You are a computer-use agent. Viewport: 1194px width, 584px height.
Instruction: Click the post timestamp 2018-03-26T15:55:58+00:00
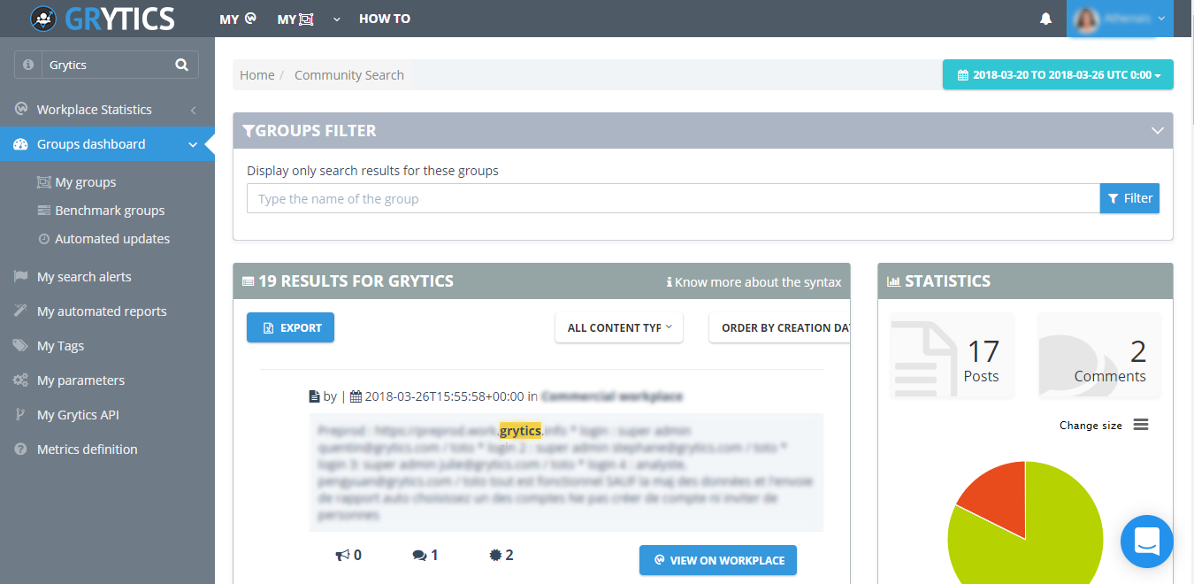[445, 396]
